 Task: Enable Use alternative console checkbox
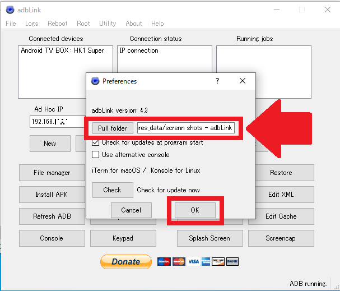(95, 155)
